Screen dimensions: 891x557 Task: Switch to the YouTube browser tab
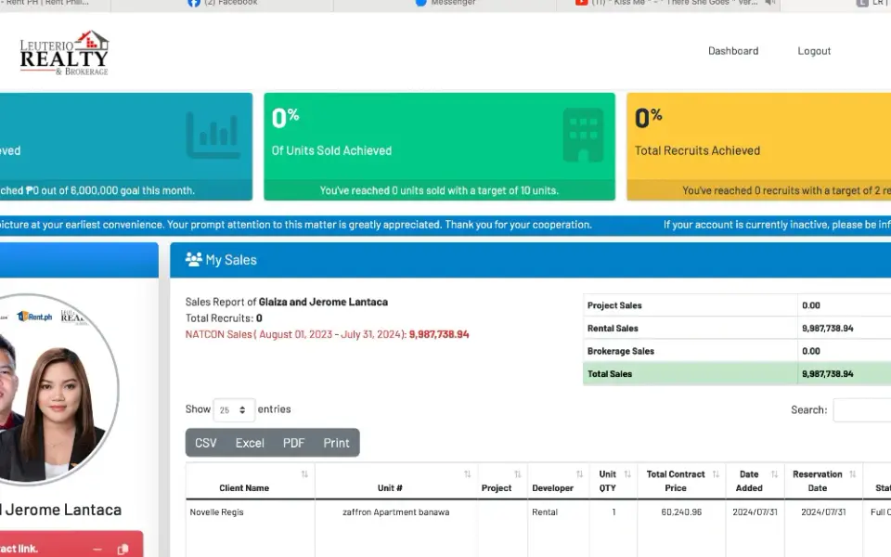(667, 4)
